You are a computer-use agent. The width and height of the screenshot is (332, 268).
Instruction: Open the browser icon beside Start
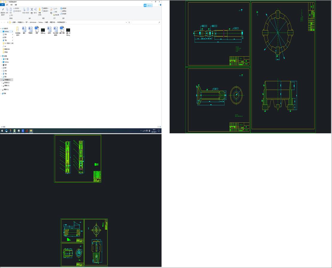pos(6,131)
